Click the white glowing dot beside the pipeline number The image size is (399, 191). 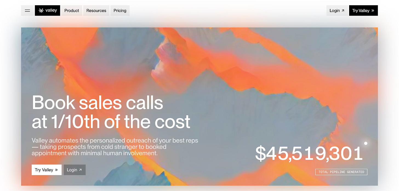point(366,143)
